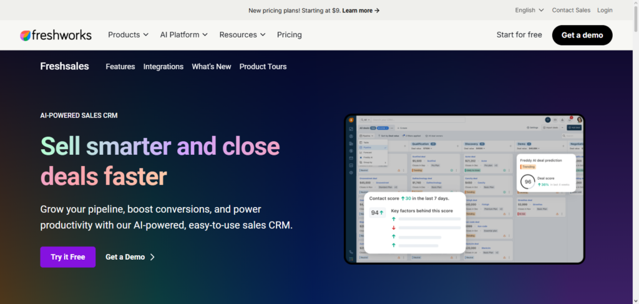Go to the Pricing page

290,35
